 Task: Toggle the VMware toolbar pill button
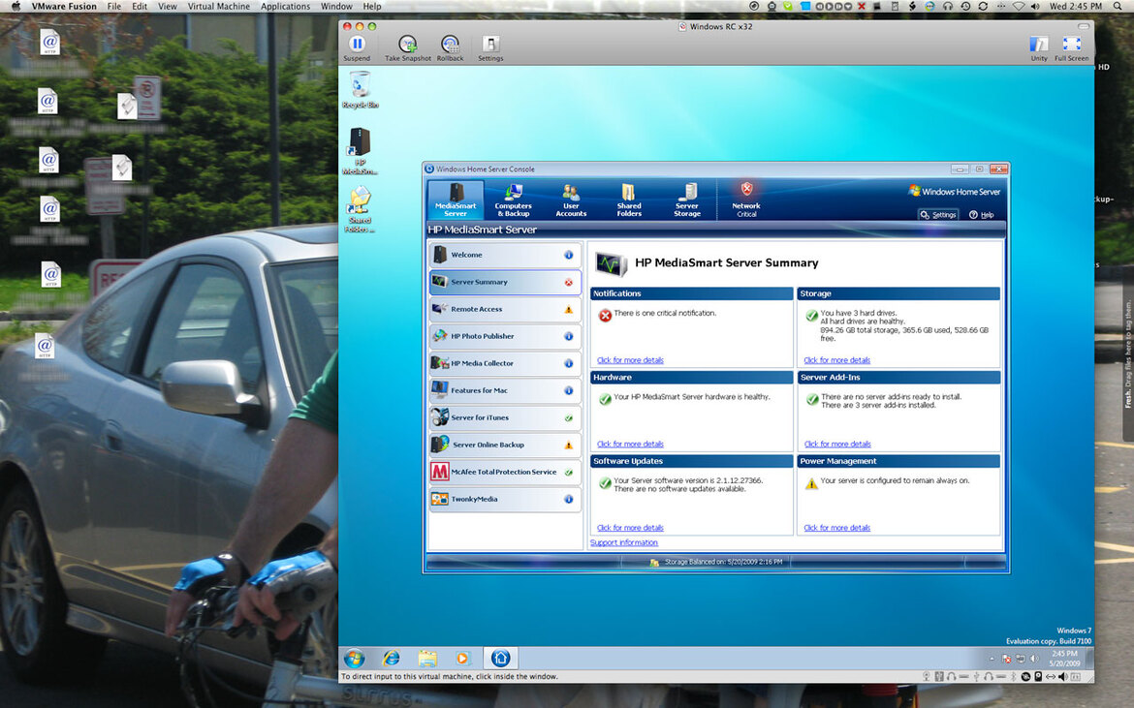[x=1083, y=27]
